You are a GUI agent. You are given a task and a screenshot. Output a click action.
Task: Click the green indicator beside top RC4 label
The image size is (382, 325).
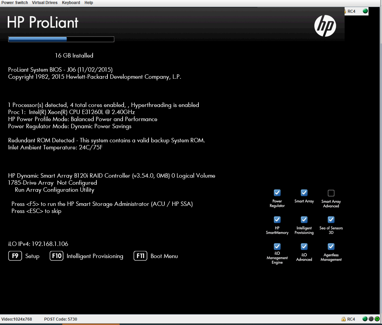(365, 11)
